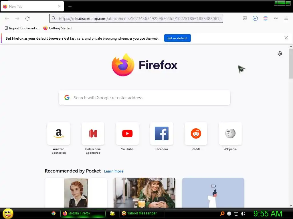Close the default browser notification bar
293x219 pixels.
pyautogui.click(x=286, y=38)
